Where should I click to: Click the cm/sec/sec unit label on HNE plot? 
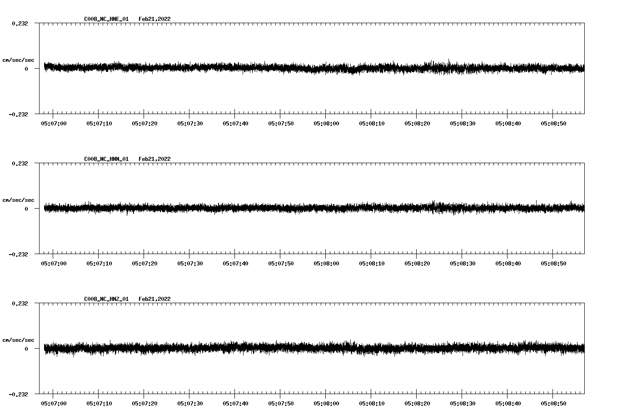[18, 60]
